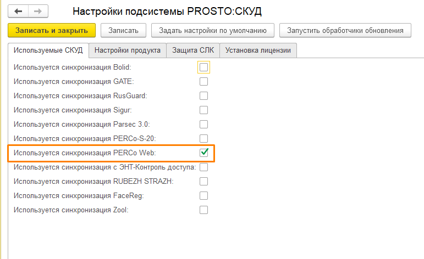Enable Sigur synchronization

(204, 110)
